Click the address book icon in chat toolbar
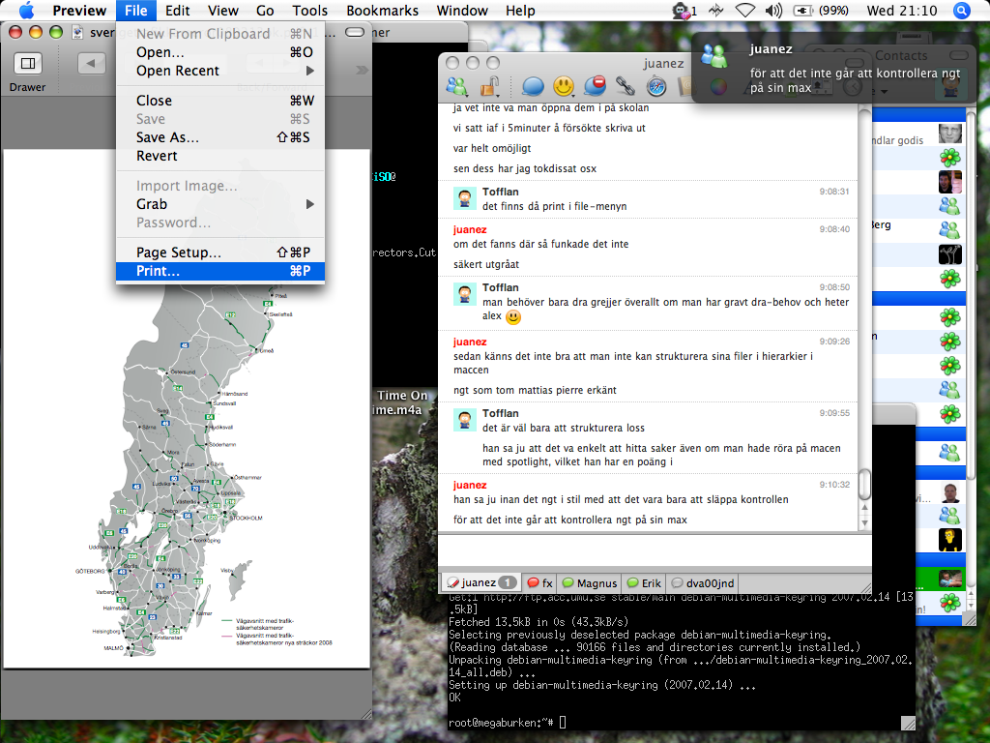Screen dimensions: 990x743 click(684, 85)
